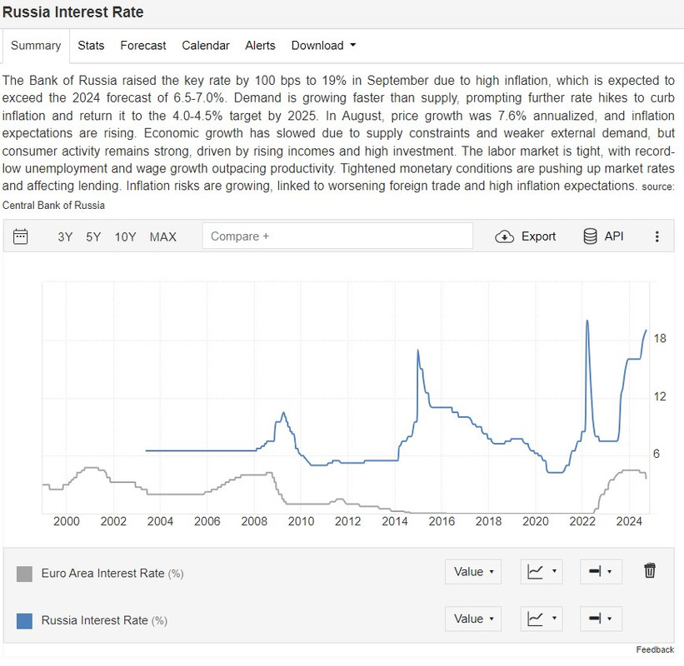
Task: Open axis position dropdown for Euro Area row
Action: tap(601, 571)
